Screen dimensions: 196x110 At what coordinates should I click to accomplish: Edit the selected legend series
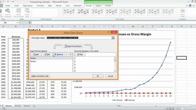pyautogui.click(x=47, y=54)
